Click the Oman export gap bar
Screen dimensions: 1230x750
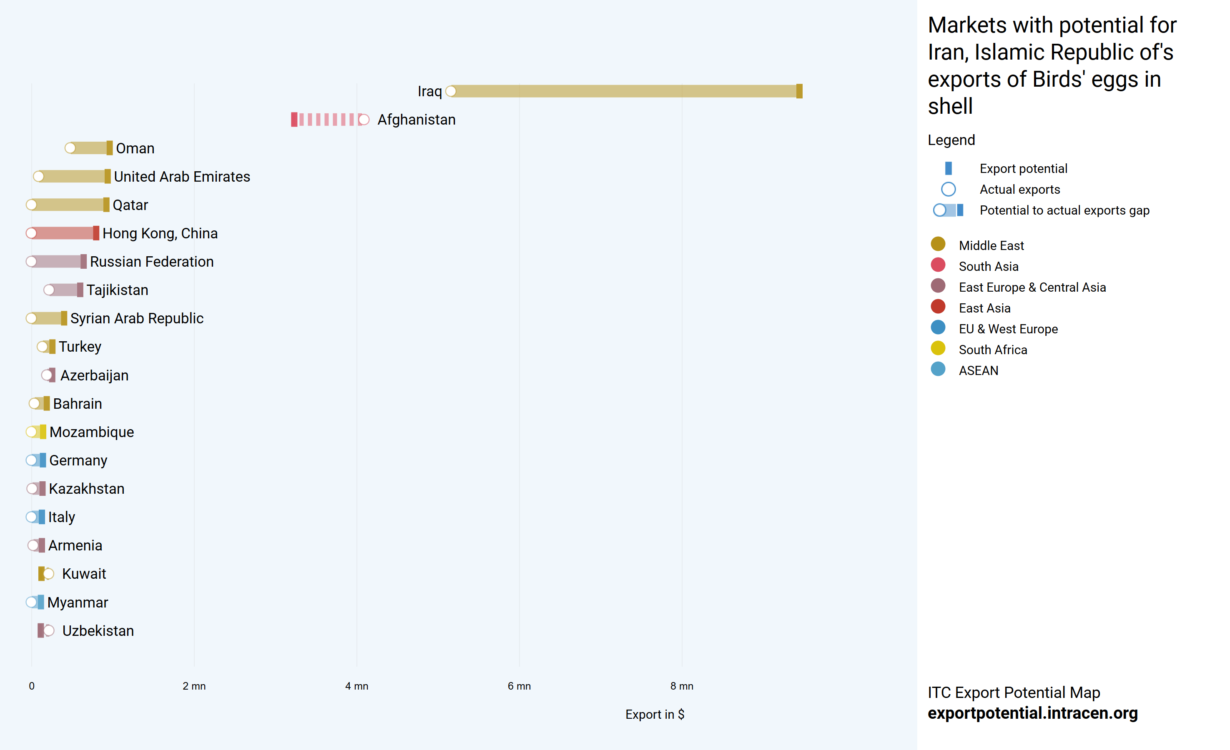[x=90, y=148]
